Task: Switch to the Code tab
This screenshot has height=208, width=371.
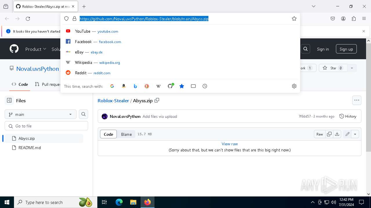Action: coord(20,84)
